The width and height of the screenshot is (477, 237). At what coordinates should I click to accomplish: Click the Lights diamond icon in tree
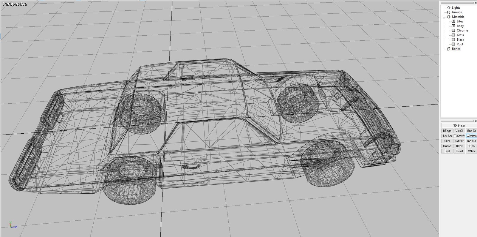pos(449,8)
